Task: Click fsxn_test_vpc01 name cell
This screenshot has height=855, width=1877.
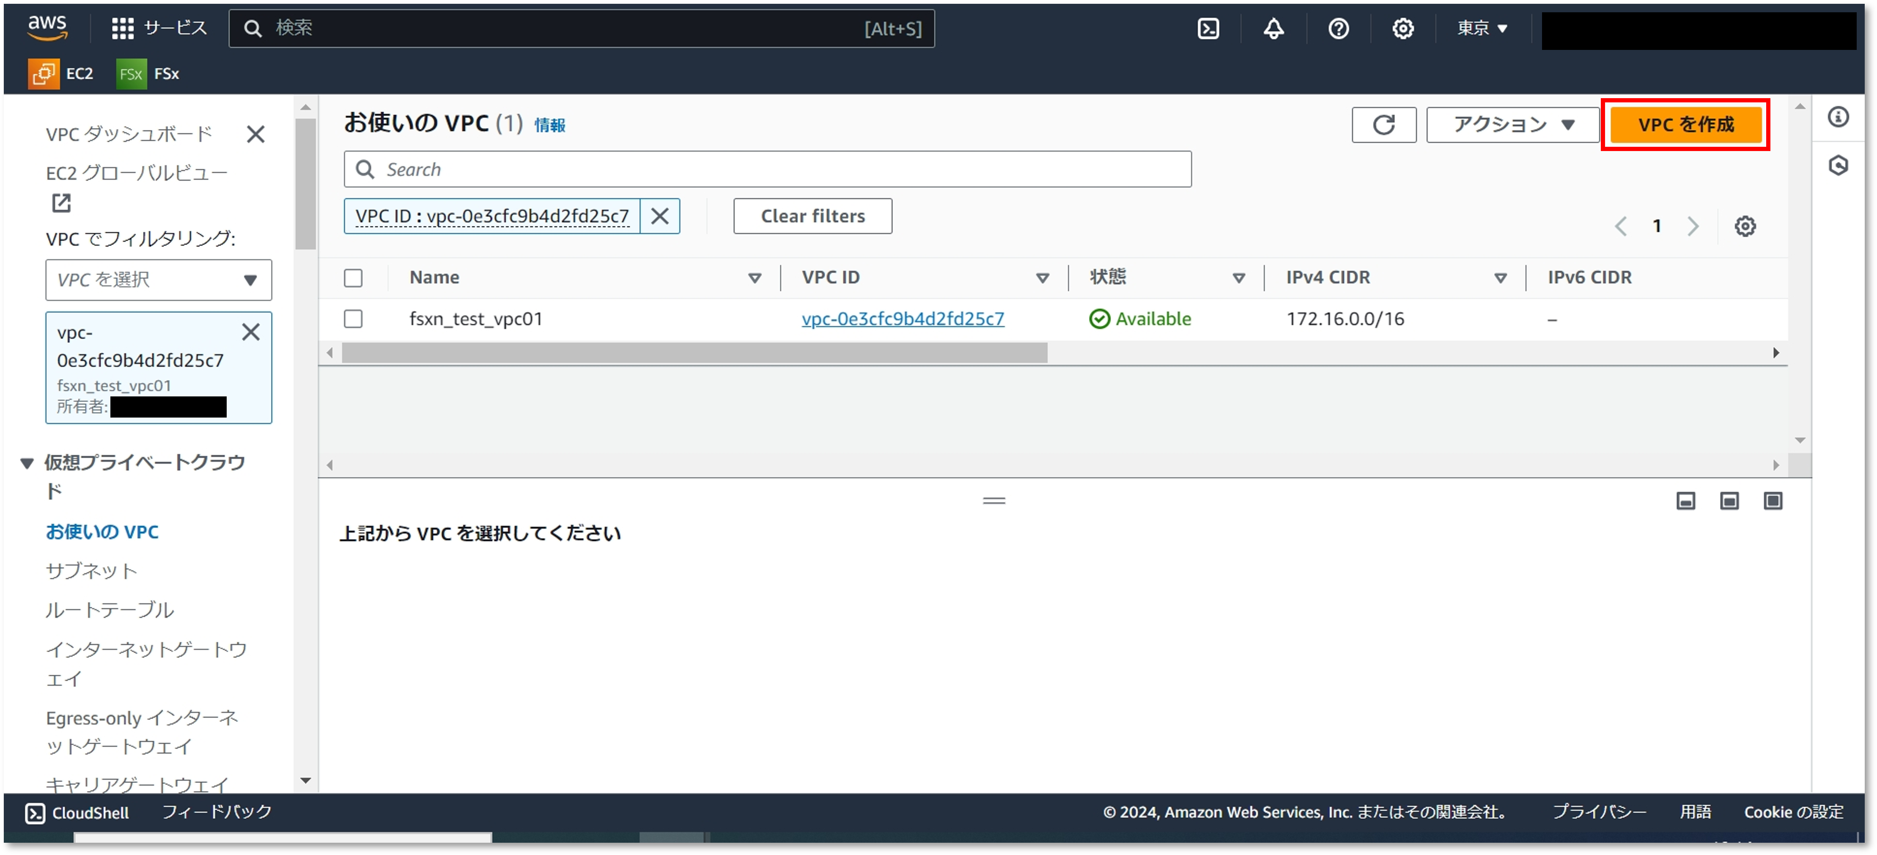Action: click(475, 319)
